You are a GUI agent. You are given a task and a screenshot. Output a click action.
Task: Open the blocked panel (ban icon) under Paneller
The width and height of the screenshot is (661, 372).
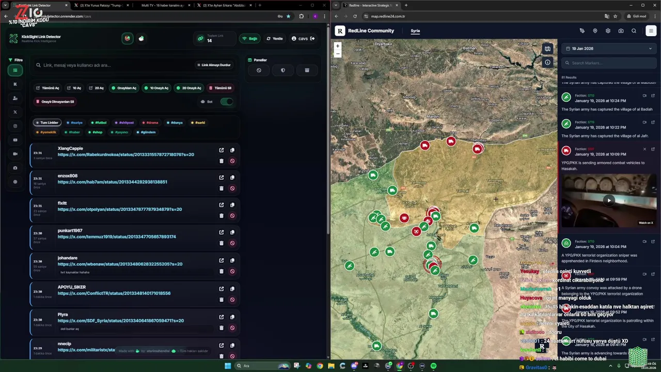click(259, 70)
